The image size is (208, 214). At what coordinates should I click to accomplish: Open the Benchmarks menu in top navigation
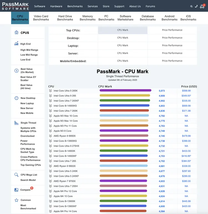75,6
